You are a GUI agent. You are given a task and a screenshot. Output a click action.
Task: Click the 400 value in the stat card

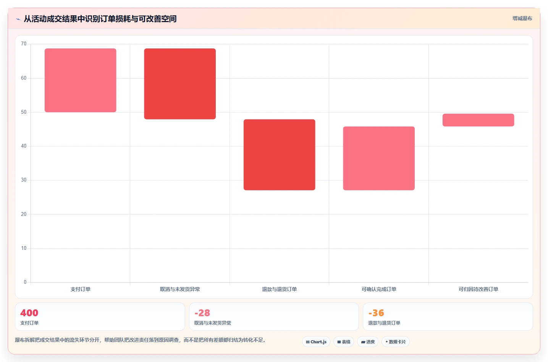click(29, 313)
